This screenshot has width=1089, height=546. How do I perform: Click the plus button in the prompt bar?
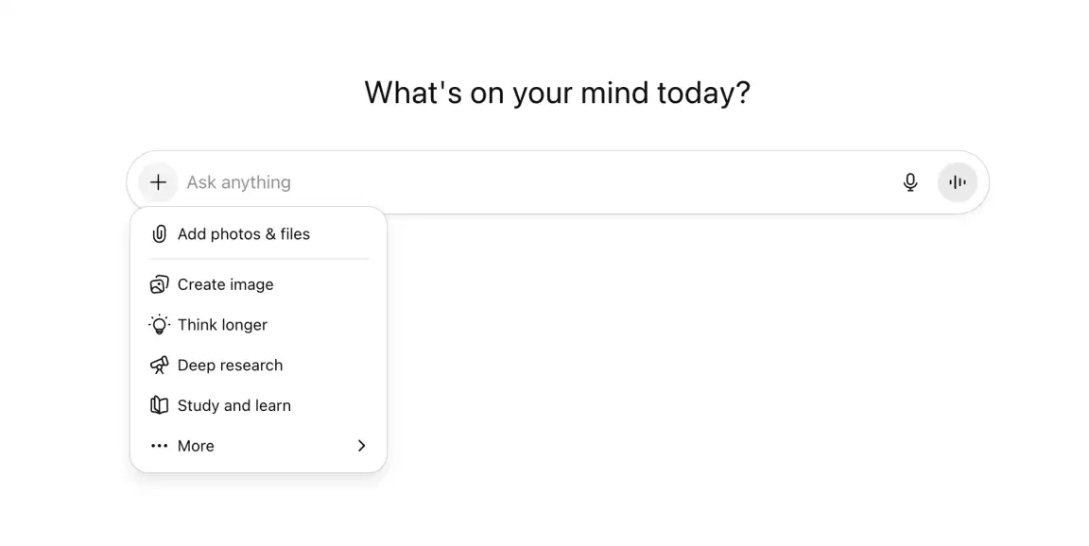point(158,182)
